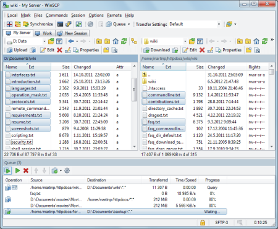Open the Session menu
The width and height of the screenshot is (278, 229).
(78, 15)
